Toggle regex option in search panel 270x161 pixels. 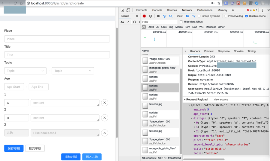(x=128, y=22)
